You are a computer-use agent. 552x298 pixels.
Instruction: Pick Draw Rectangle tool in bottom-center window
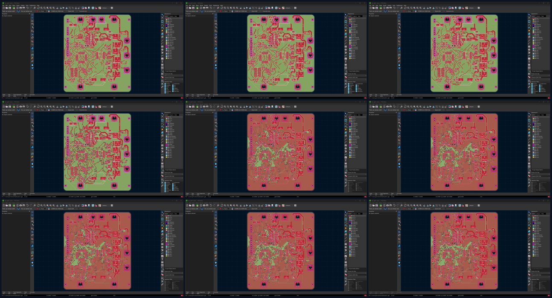(x=346, y=244)
